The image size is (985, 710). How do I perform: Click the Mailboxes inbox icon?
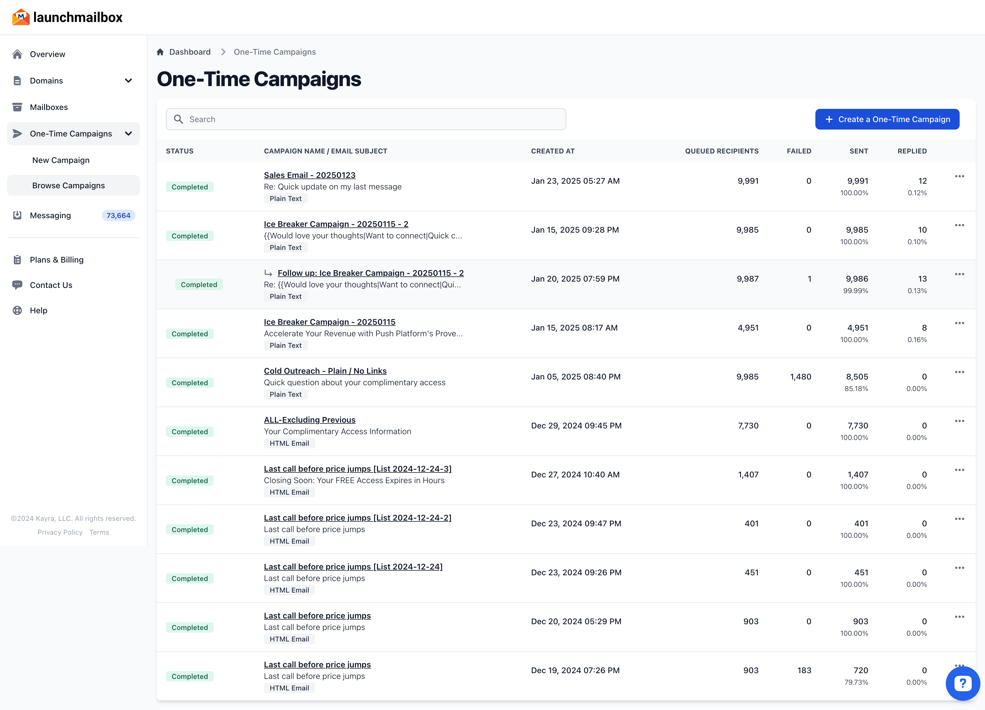point(17,107)
